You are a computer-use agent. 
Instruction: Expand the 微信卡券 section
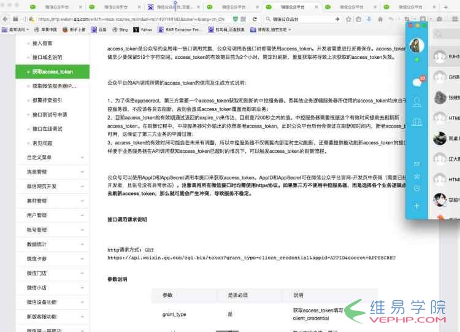click(54, 258)
